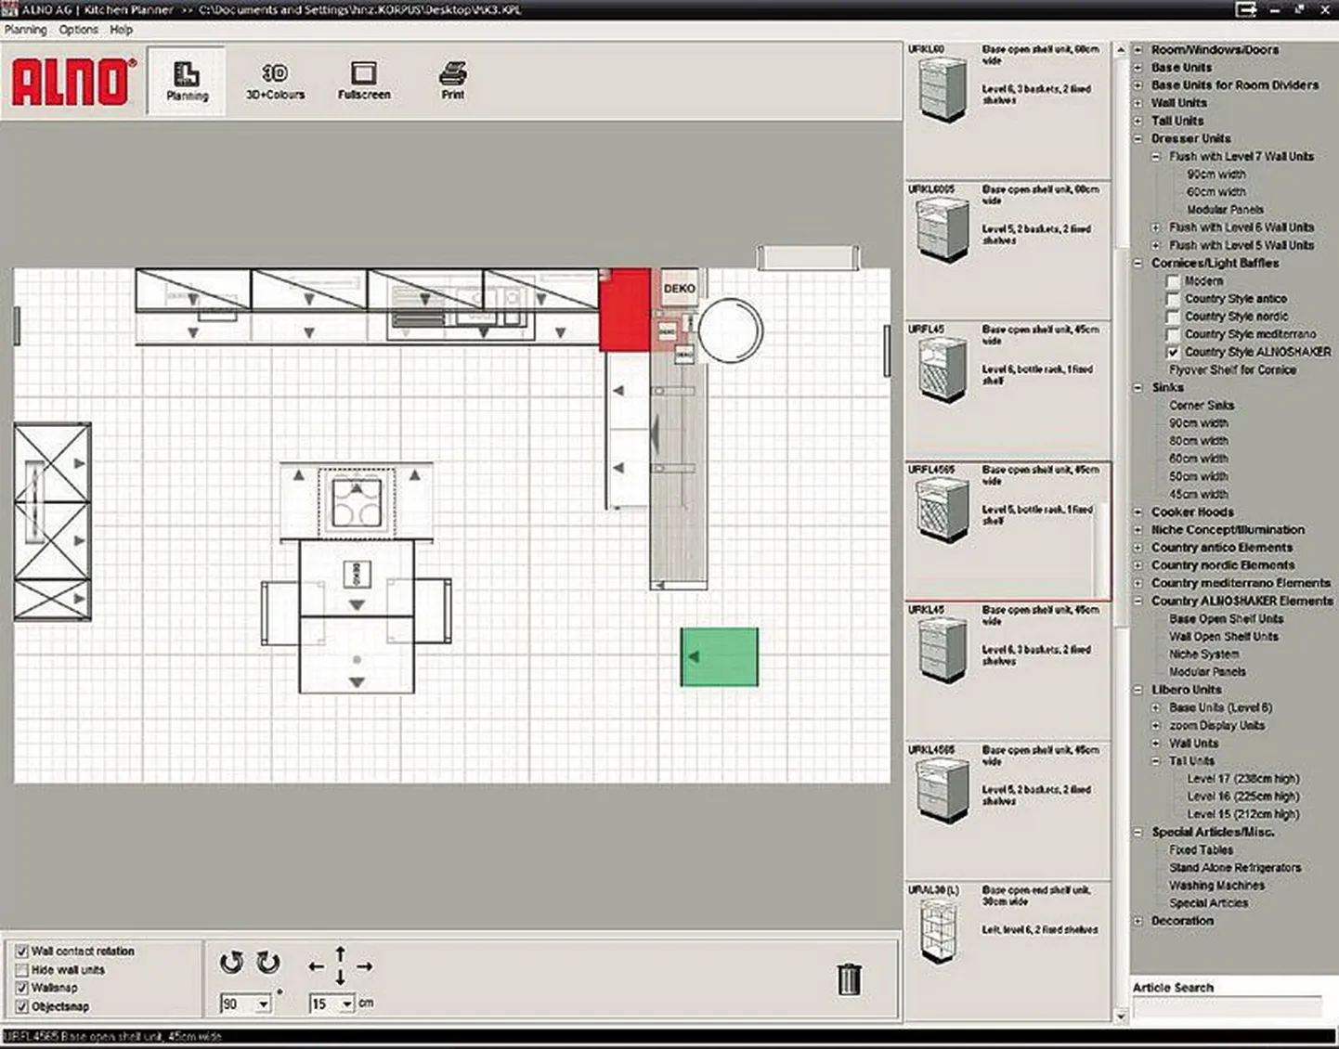Expand Base Units category
1339x1049 pixels.
click(x=1138, y=68)
